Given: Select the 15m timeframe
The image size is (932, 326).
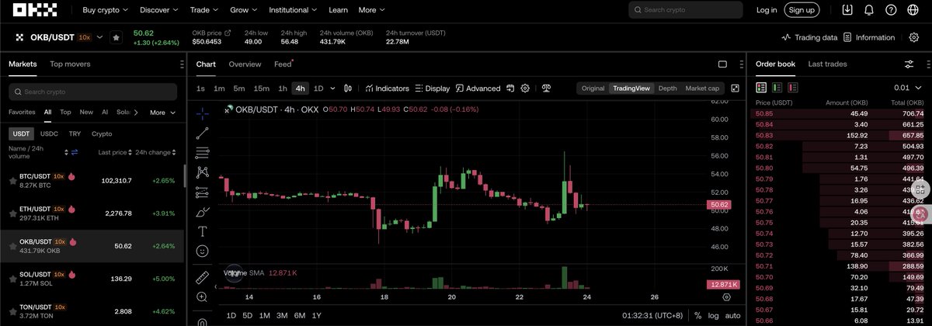Looking at the screenshot, I should [262, 88].
